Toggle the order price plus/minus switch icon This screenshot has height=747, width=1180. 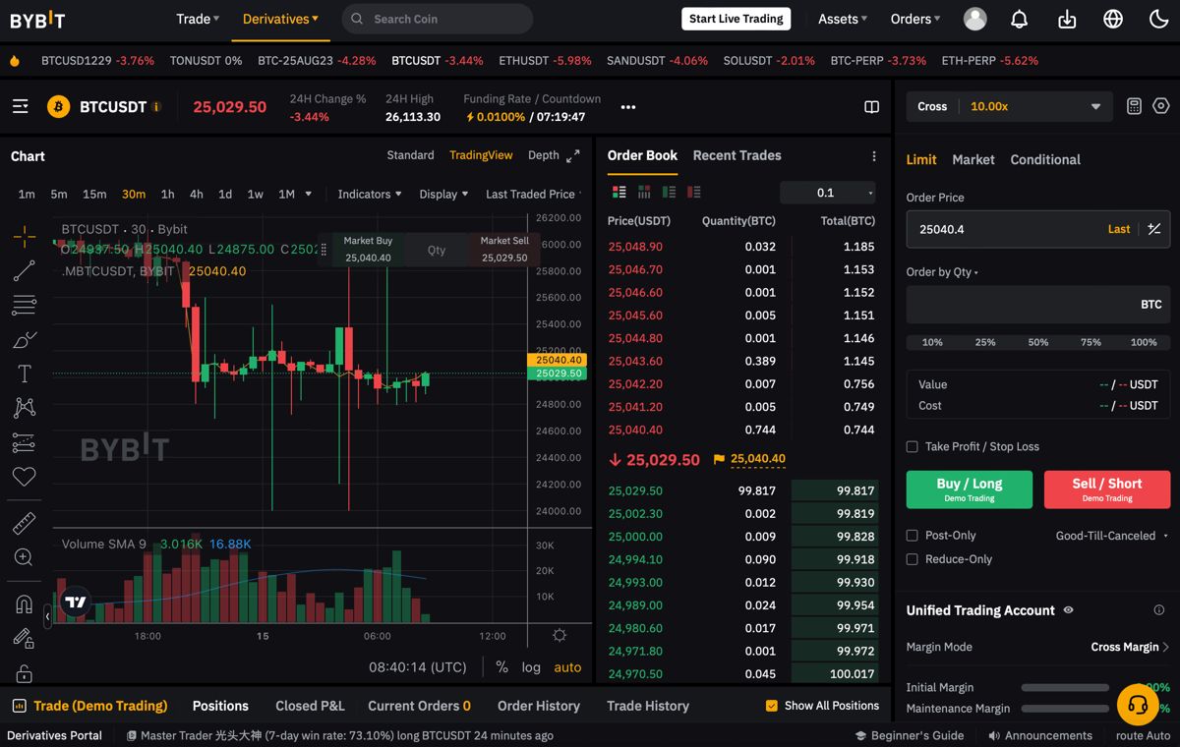click(1154, 229)
